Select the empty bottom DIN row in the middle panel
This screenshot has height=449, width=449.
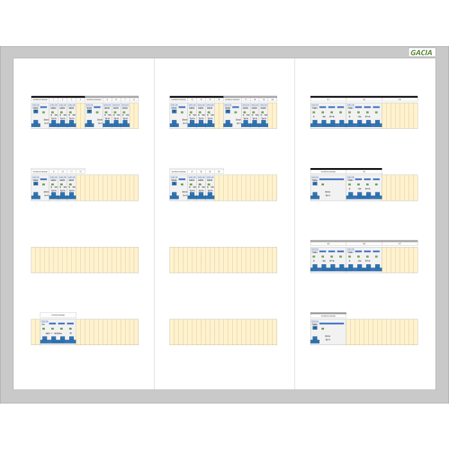pyautogui.click(x=223, y=332)
